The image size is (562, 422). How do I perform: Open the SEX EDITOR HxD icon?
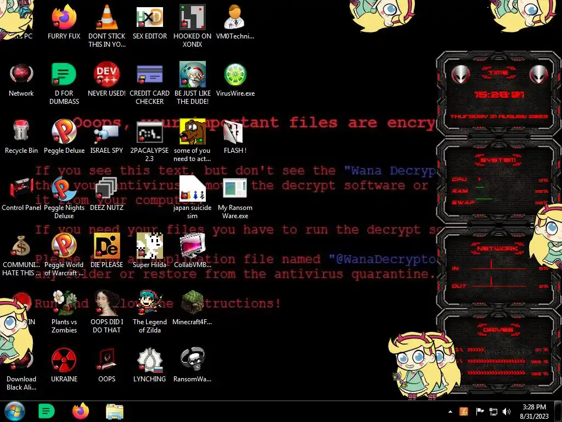coord(149,17)
